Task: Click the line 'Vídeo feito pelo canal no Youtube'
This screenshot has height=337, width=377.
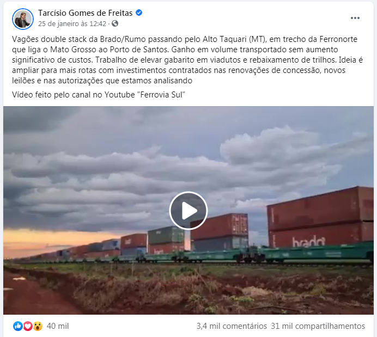Action: click(99, 95)
